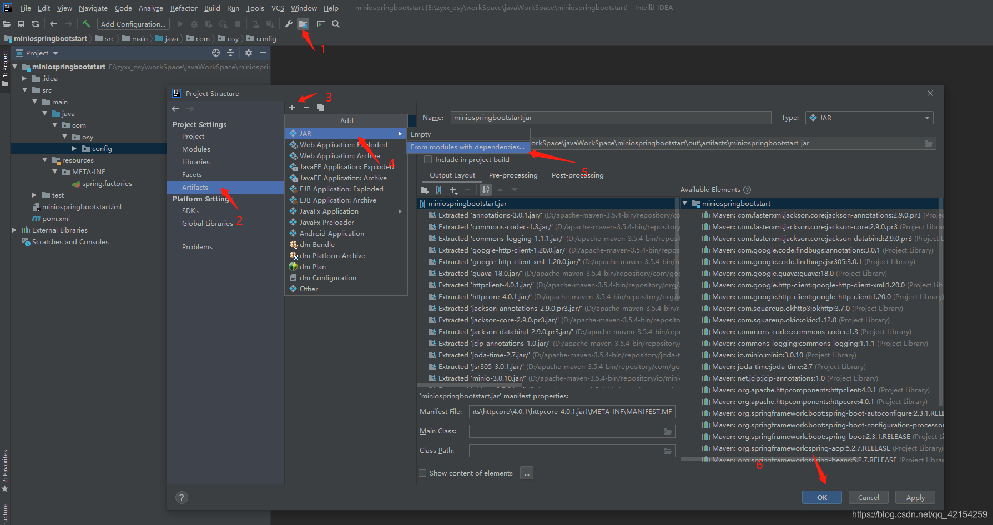
Task: Click the Manifest File input field
Action: click(572, 412)
